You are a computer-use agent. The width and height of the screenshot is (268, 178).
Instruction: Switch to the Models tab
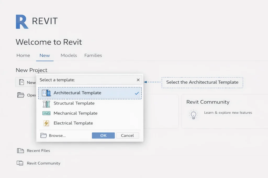(69, 55)
